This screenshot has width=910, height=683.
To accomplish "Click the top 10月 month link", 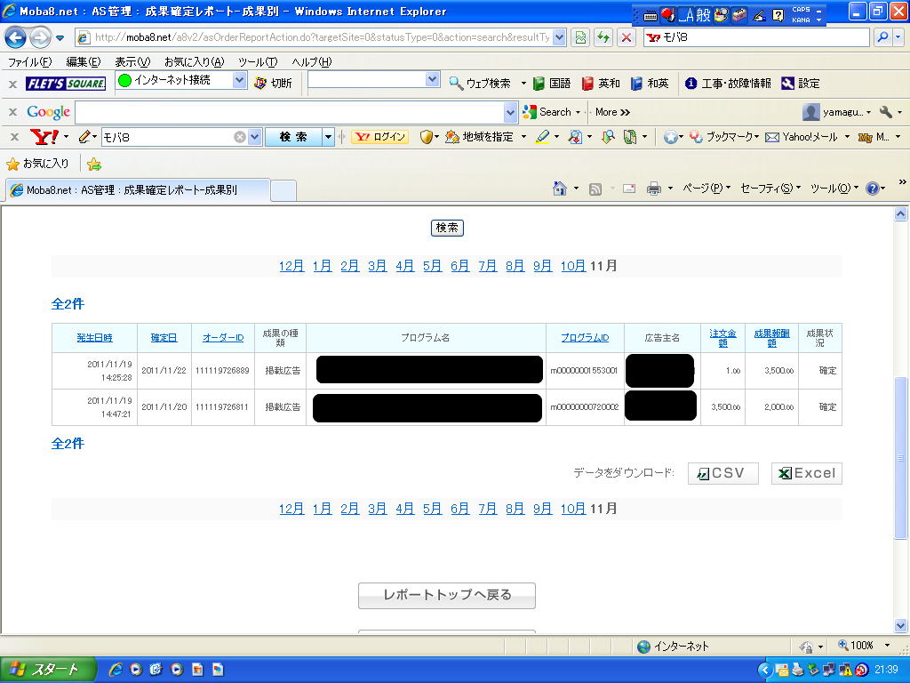I will point(573,266).
